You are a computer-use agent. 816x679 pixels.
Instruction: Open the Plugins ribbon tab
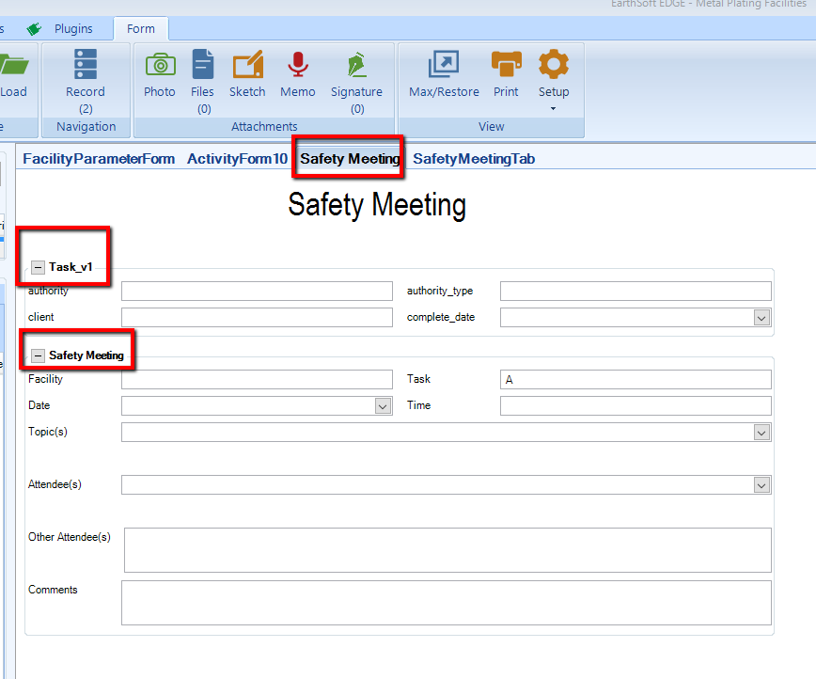tap(75, 28)
